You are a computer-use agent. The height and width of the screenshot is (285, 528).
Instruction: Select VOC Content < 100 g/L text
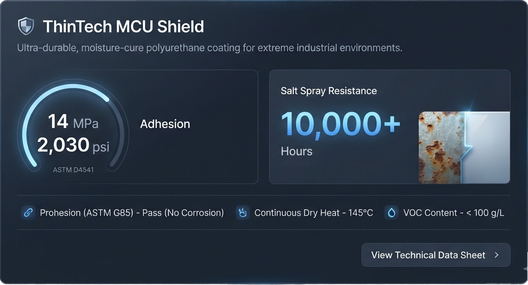pyautogui.click(x=454, y=212)
